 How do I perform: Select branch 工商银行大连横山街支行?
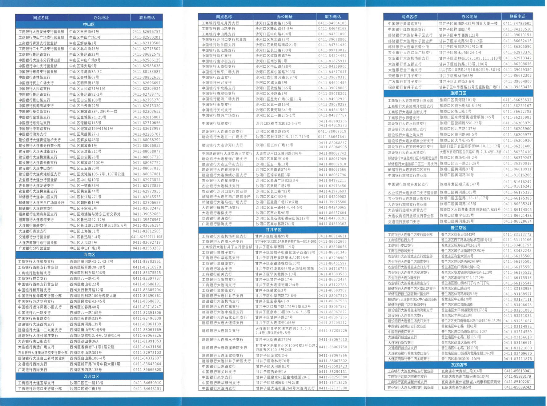pos(407,112)
